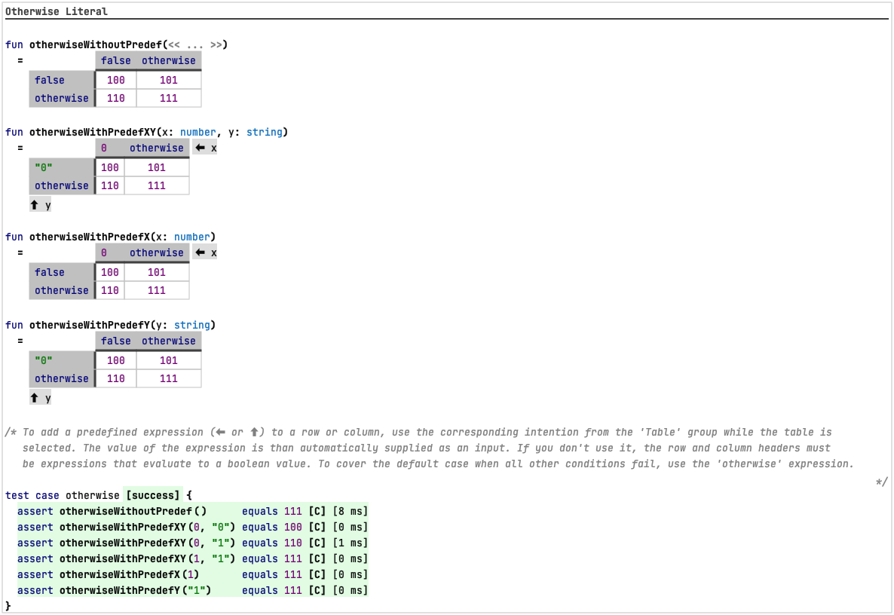The width and height of the screenshot is (894, 615).
Task: Click the otherwiseWithPredefXY(0, "1") call in the assert
Action: pos(147,543)
